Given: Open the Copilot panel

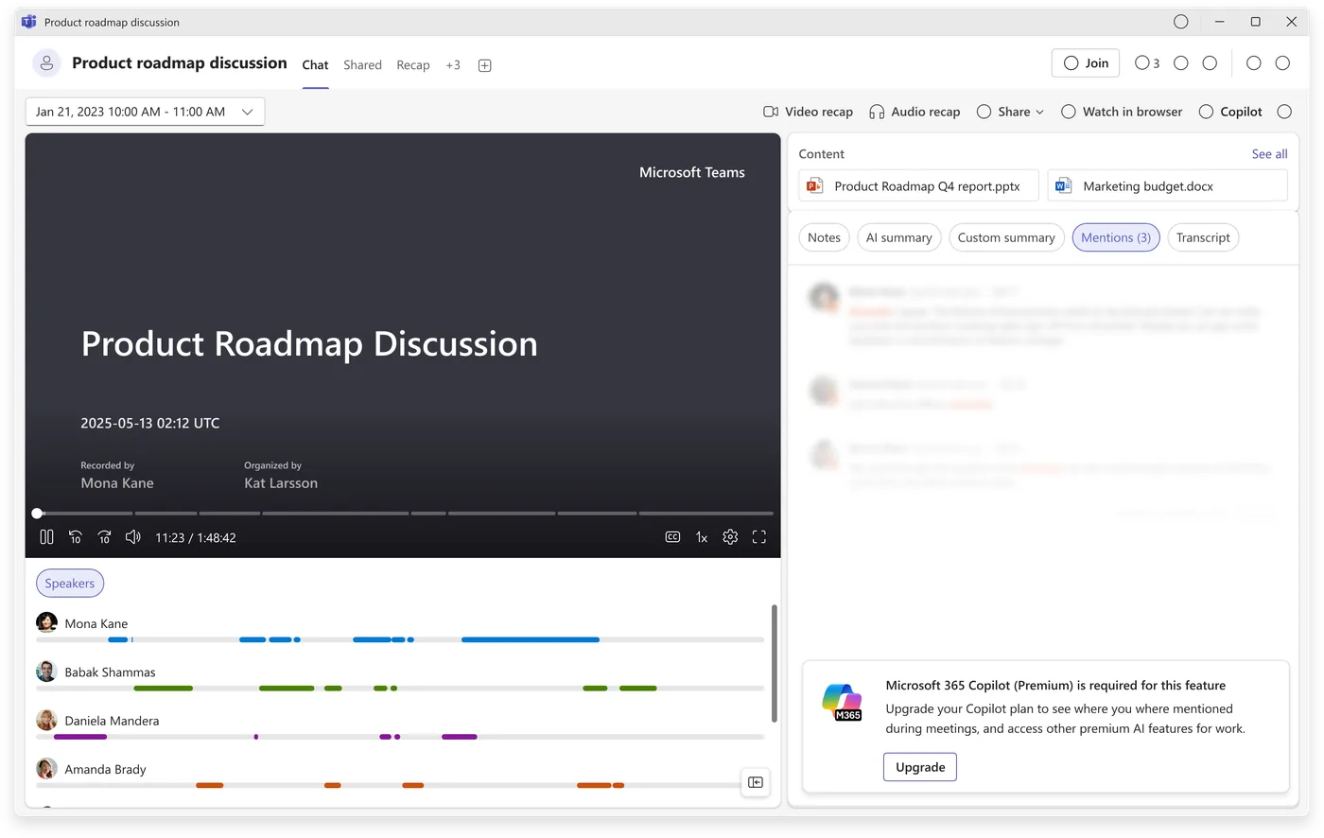Looking at the screenshot, I should coord(1230,112).
